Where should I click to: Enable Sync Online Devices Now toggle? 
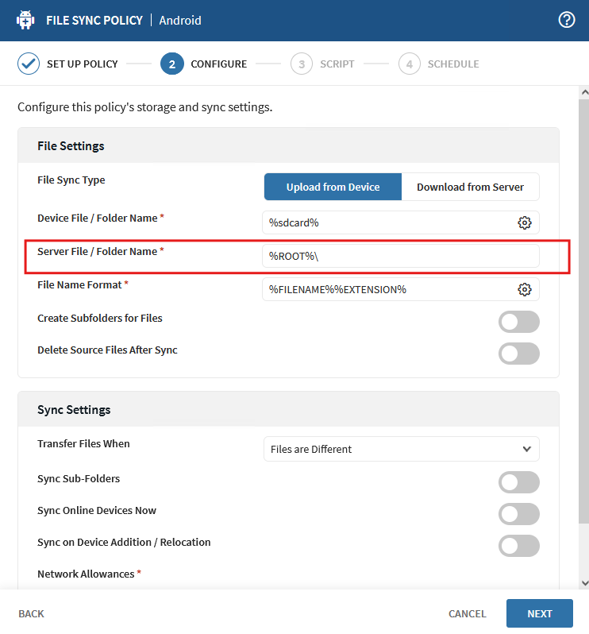coord(518,514)
